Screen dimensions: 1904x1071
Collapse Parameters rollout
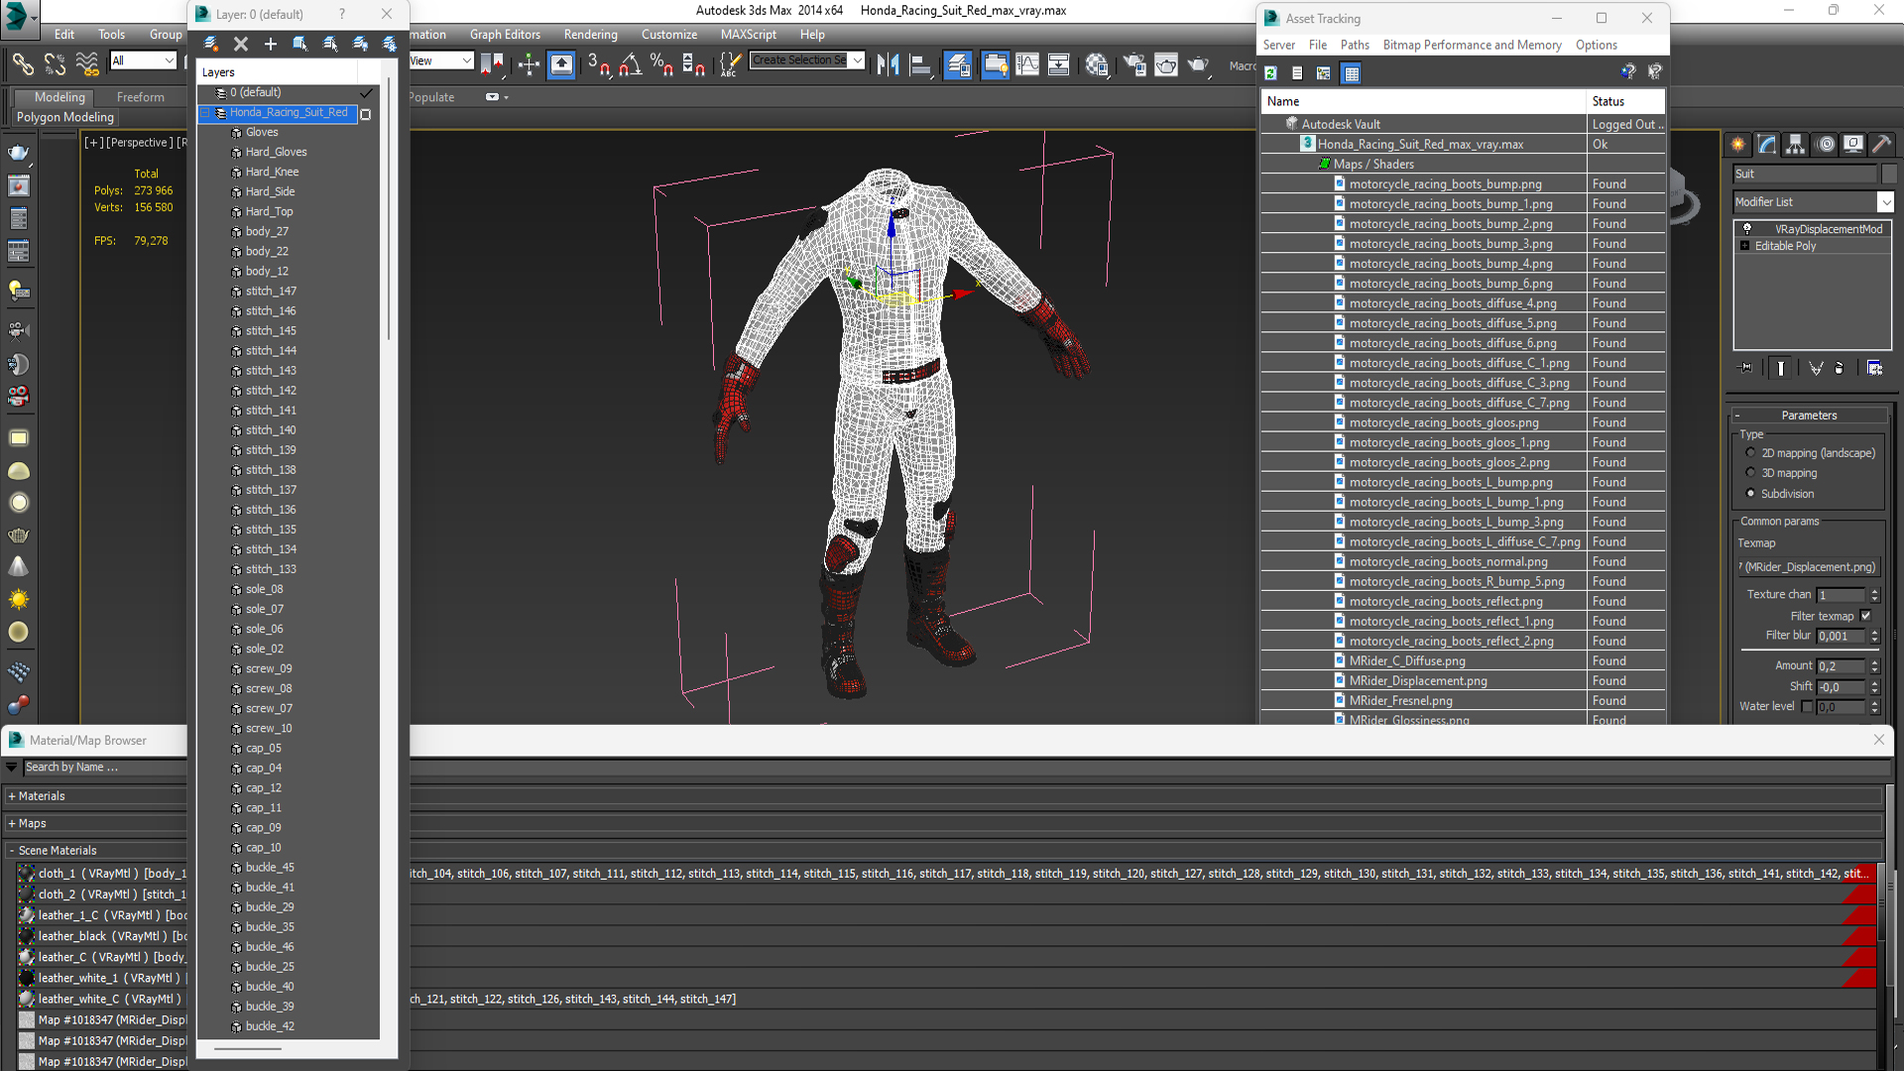pos(1809,416)
